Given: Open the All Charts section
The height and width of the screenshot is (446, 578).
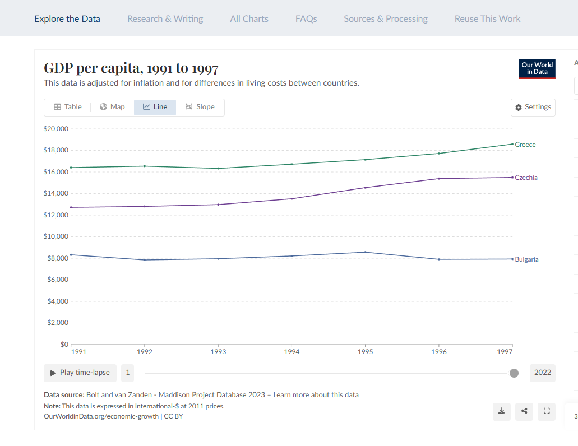Looking at the screenshot, I should pyautogui.click(x=249, y=19).
